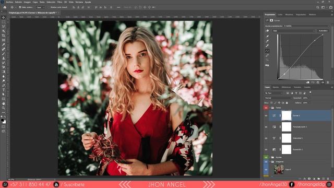
Task: Select the Hand tool
Action: click(x=4, y=103)
